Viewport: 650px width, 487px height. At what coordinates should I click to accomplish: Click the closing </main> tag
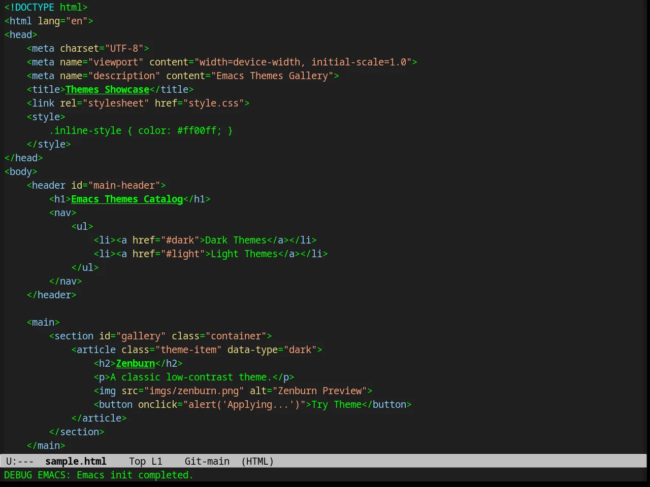(46, 445)
